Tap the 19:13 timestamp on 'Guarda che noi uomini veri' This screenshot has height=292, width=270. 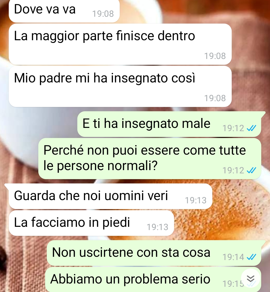(x=196, y=200)
